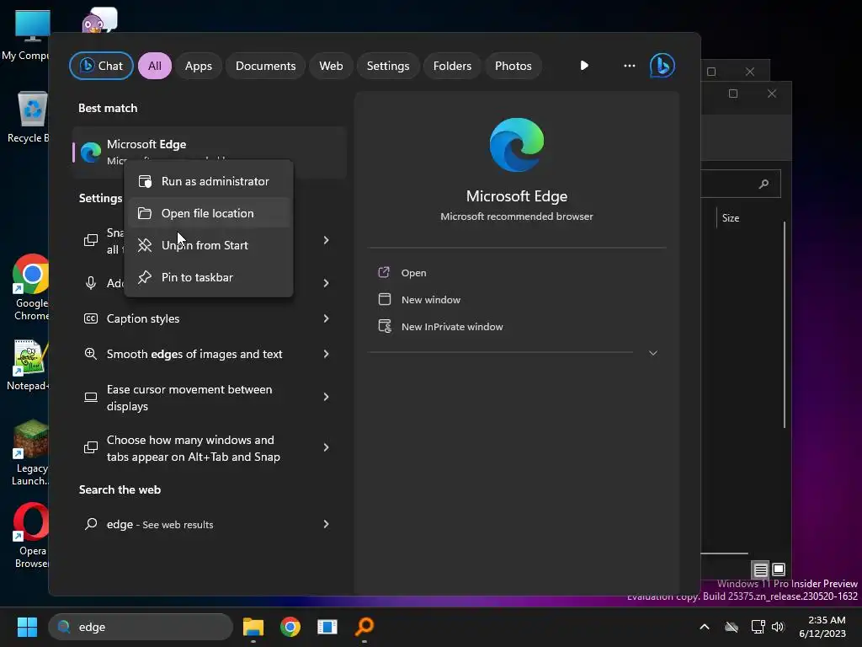862x647 pixels.
Task: Expand more actions chevron in preview pane
Action: 653,353
